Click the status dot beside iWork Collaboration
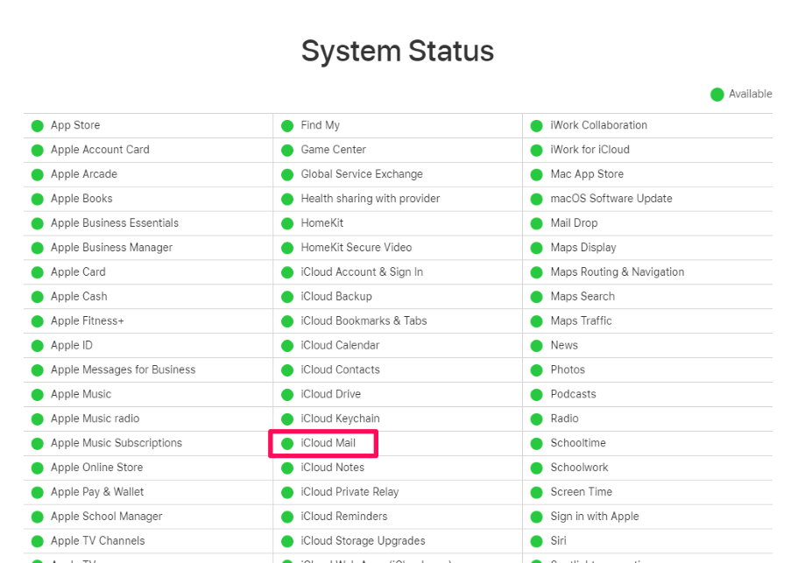Image resolution: width=805 pixels, height=563 pixels. coord(536,126)
